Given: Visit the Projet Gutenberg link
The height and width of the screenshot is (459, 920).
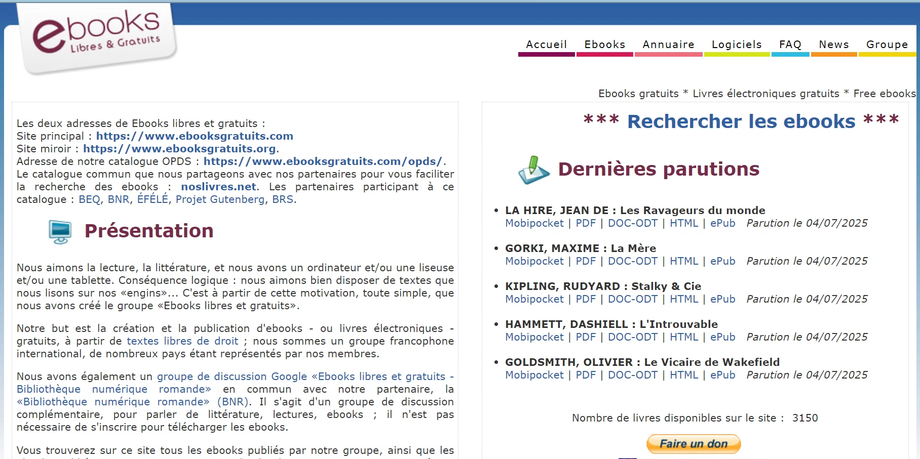Looking at the screenshot, I should (220, 199).
